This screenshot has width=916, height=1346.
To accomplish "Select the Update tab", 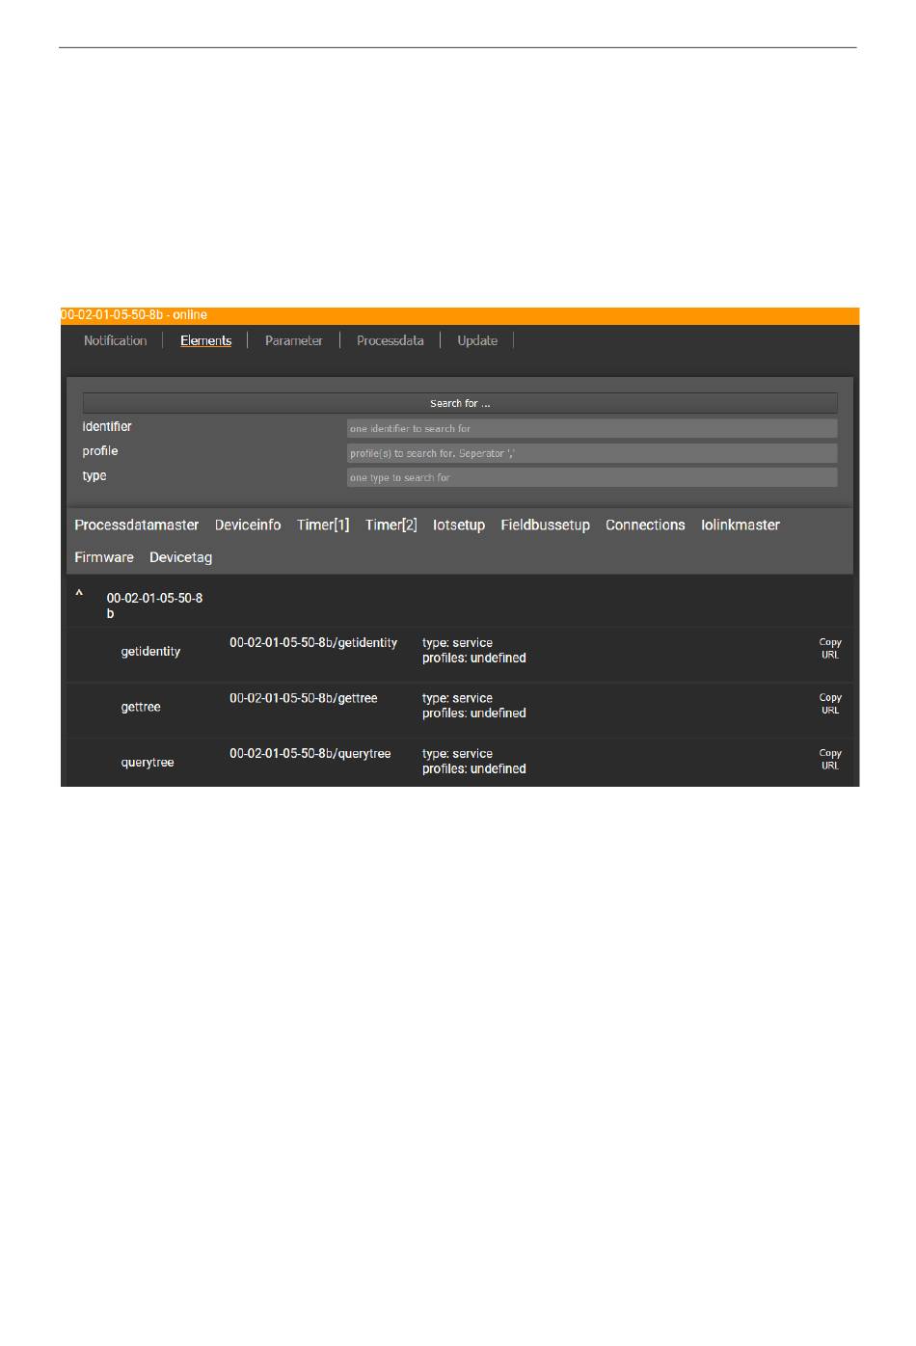I will [x=477, y=340].
